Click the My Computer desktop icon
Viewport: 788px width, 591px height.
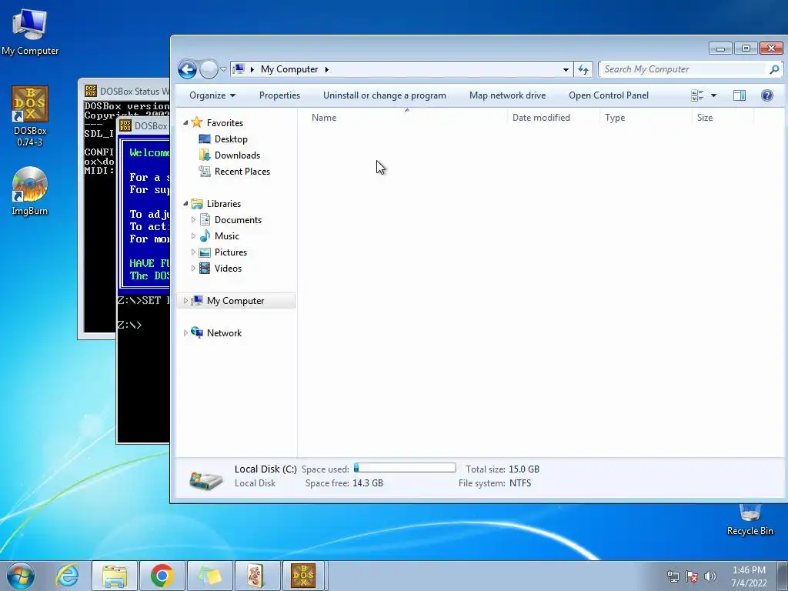pyautogui.click(x=30, y=32)
